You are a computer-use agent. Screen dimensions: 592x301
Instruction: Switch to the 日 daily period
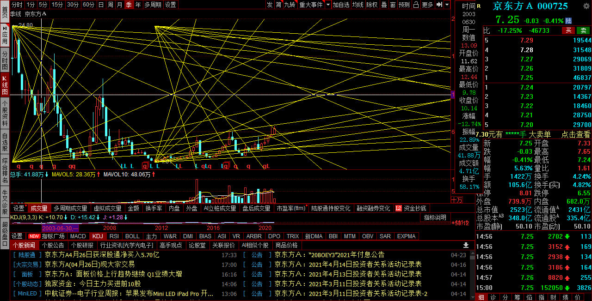(x=101, y=5)
